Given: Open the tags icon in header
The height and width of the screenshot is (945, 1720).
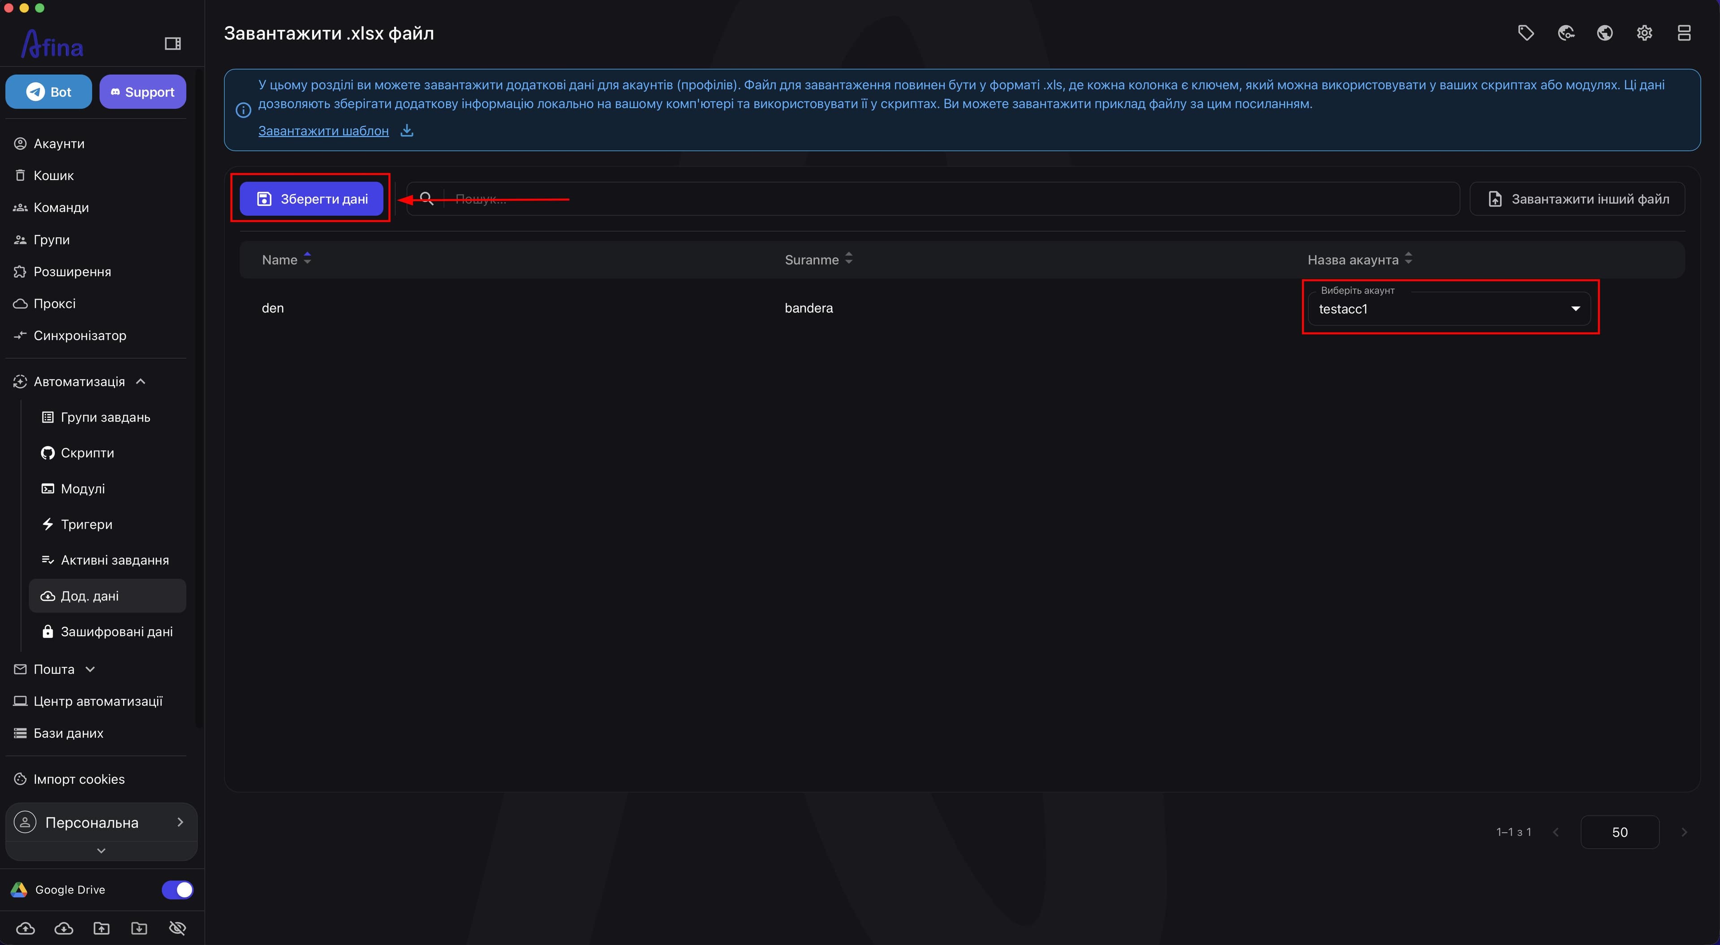Looking at the screenshot, I should coord(1526,33).
